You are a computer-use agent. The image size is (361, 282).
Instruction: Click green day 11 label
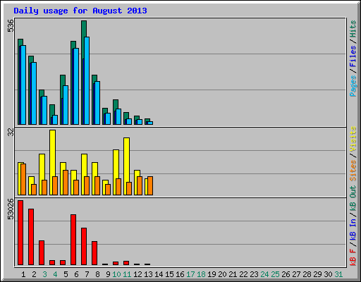click(127, 274)
